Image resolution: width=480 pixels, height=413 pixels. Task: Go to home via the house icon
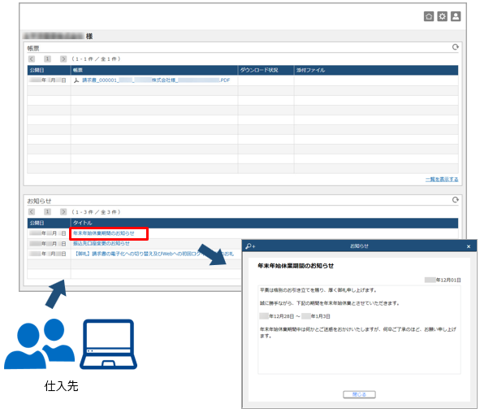(429, 16)
